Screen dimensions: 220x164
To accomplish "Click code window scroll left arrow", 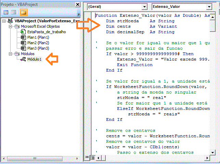I will pyautogui.click(x=98, y=158).
